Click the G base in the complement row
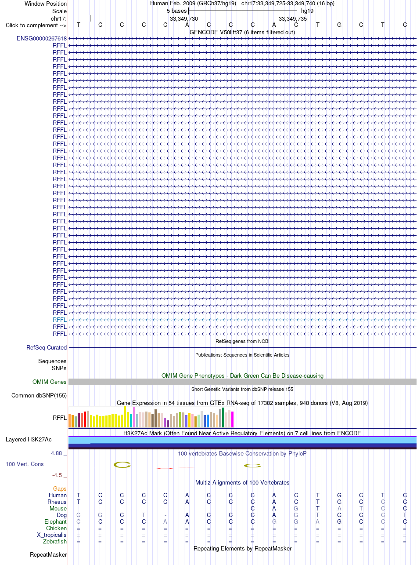 coord(339,25)
